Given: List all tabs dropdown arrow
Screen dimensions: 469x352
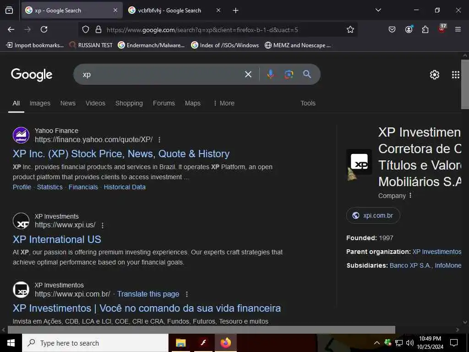Looking at the screenshot, I should click(378, 10).
